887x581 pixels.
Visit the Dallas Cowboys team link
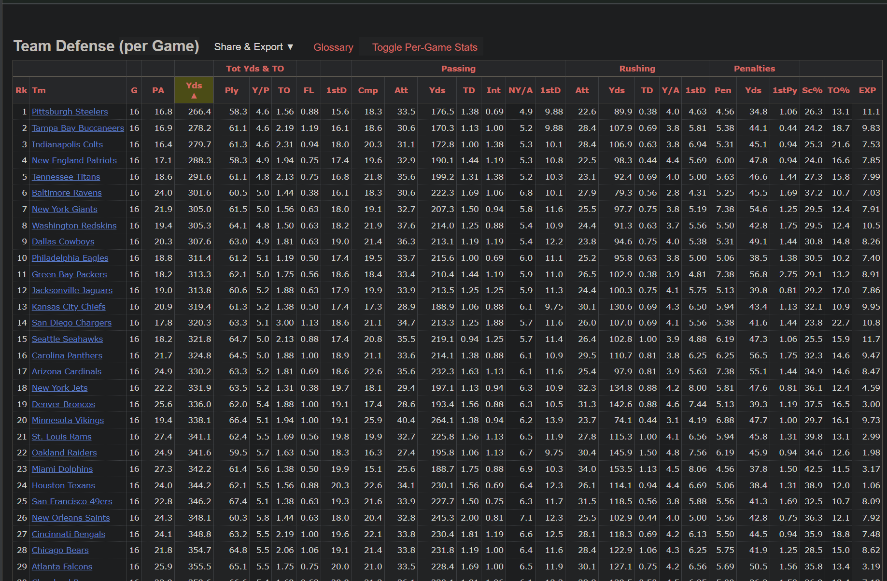coord(63,241)
